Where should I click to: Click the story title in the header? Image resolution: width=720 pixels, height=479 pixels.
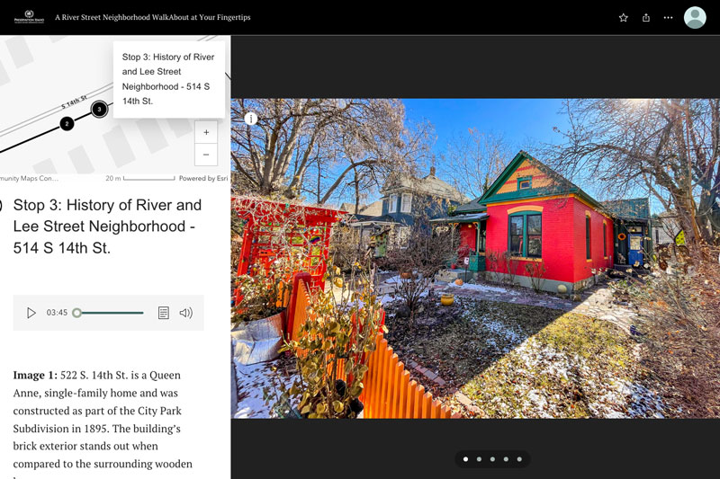(x=153, y=17)
